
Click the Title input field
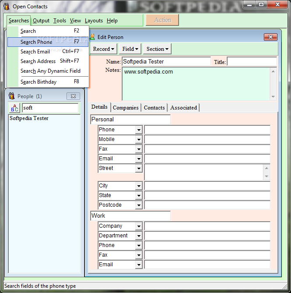click(252, 61)
